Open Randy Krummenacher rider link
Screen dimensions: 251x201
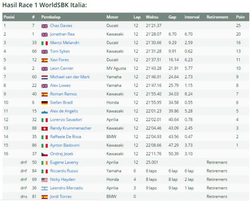(x=70, y=128)
